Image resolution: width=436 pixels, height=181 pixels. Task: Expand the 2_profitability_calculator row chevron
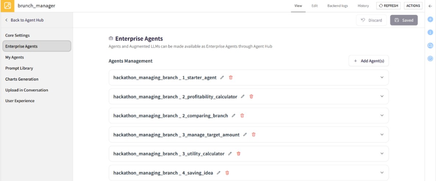382,96
